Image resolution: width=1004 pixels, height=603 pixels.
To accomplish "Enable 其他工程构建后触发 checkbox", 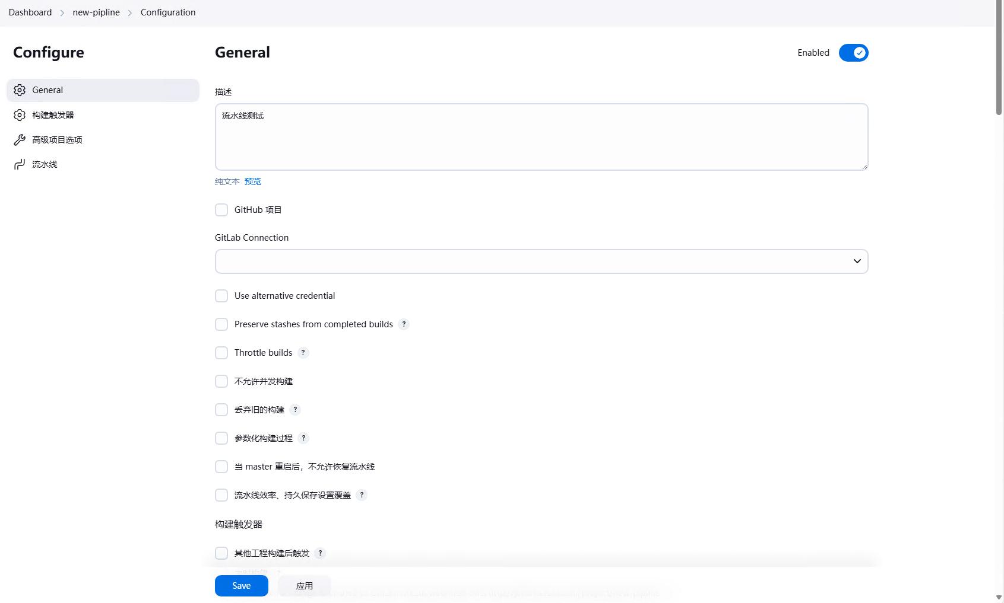I will pyautogui.click(x=221, y=553).
